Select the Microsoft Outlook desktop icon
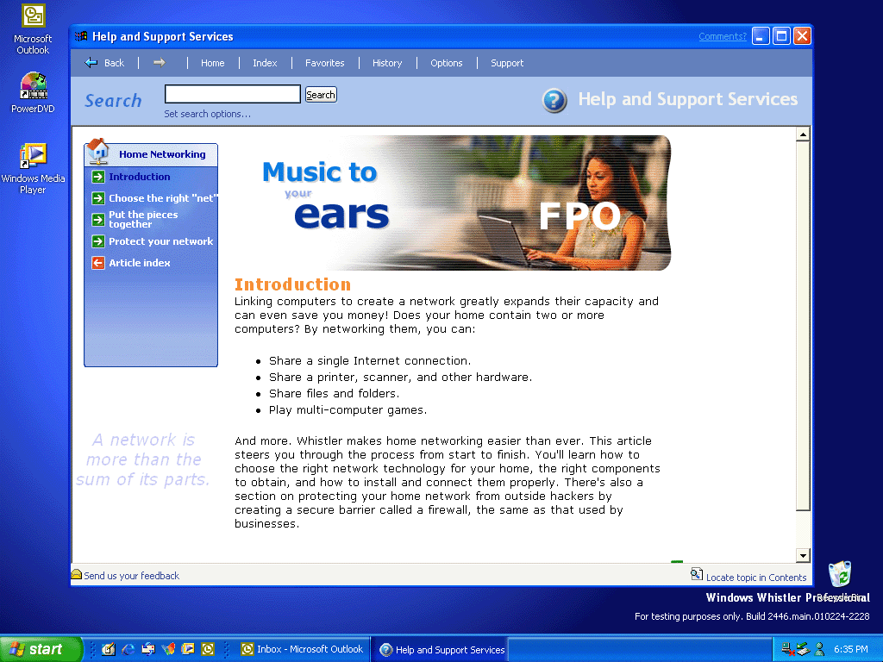883x662 pixels. (x=34, y=29)
